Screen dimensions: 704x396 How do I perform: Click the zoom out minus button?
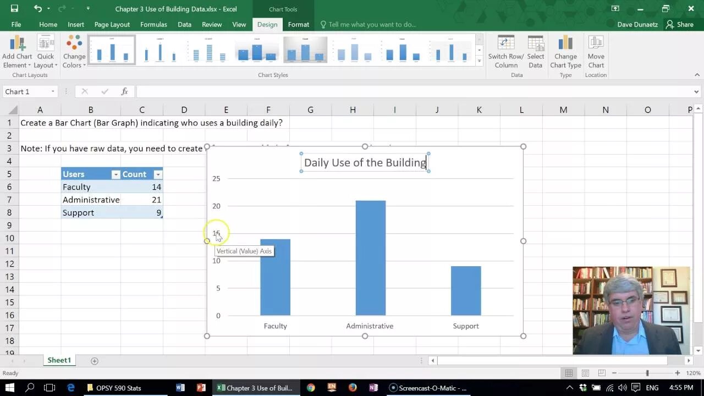coord(614,373)
